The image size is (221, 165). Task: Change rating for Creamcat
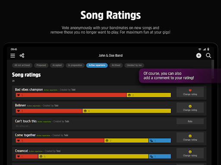point(190,153)
